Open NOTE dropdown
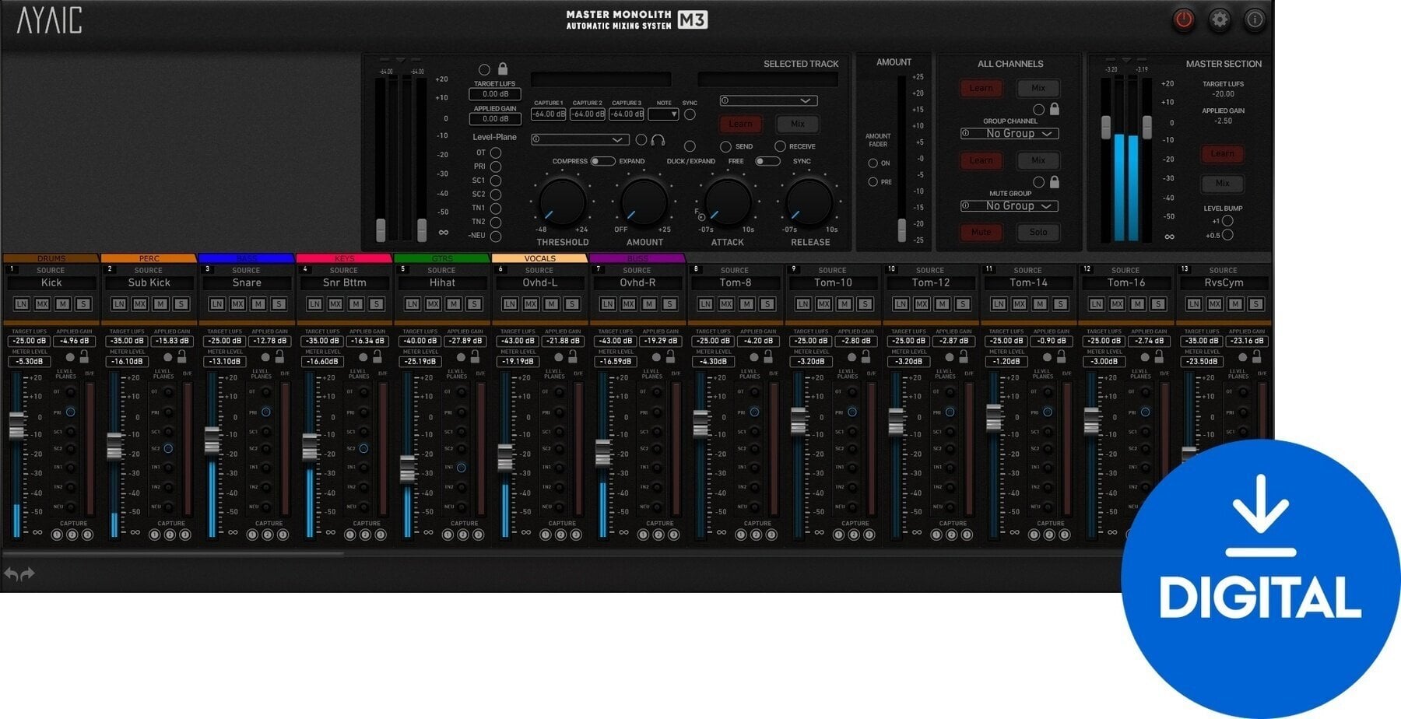This screenshot has height=719, width=1401. click(664, 114)
